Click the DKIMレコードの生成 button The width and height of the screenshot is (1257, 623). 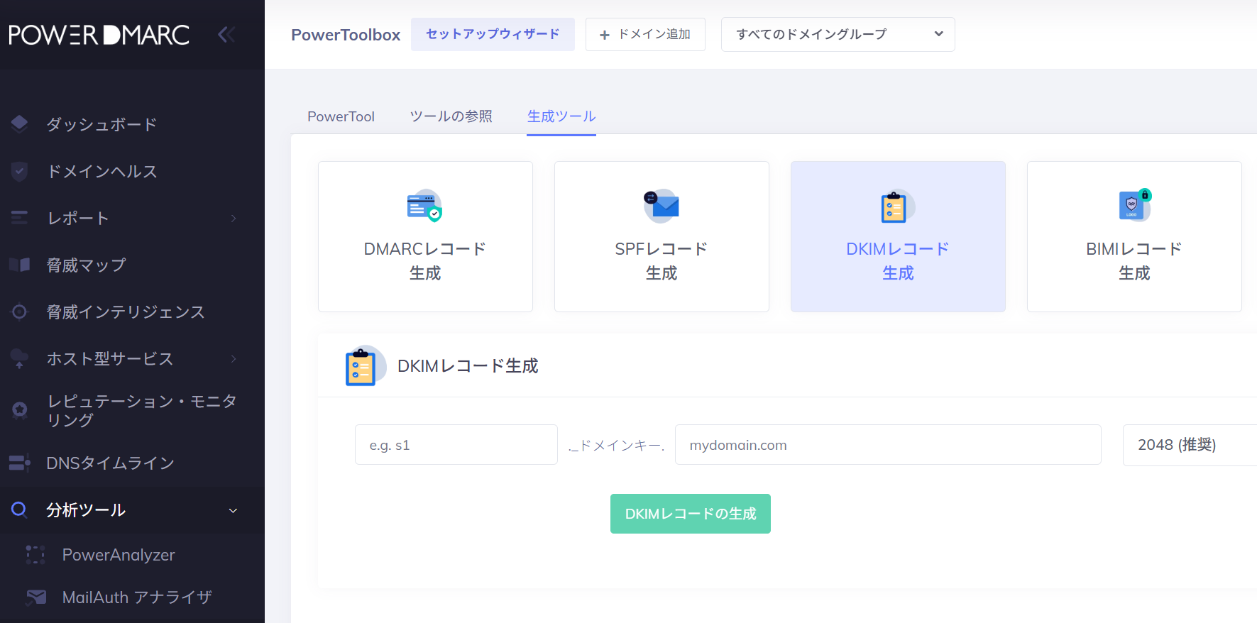click(690, 514)
